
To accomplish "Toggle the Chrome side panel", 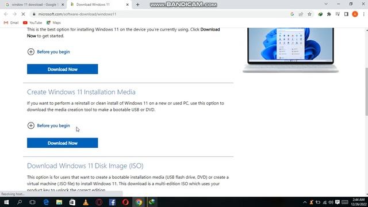I will pyautogui.click(x=346, y=14).
